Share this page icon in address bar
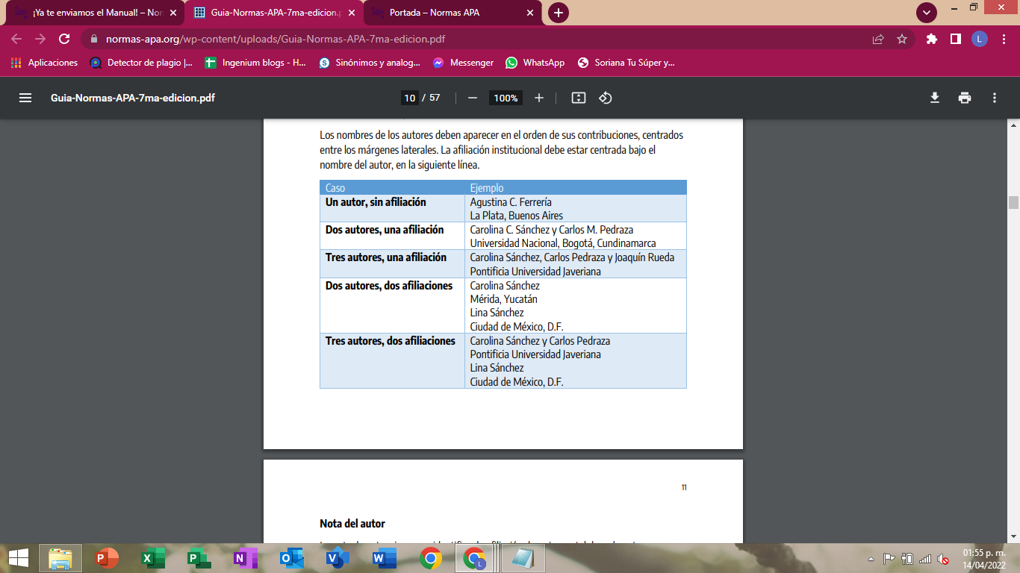This screenshot has height=573, width=1020. pos(878,40)
